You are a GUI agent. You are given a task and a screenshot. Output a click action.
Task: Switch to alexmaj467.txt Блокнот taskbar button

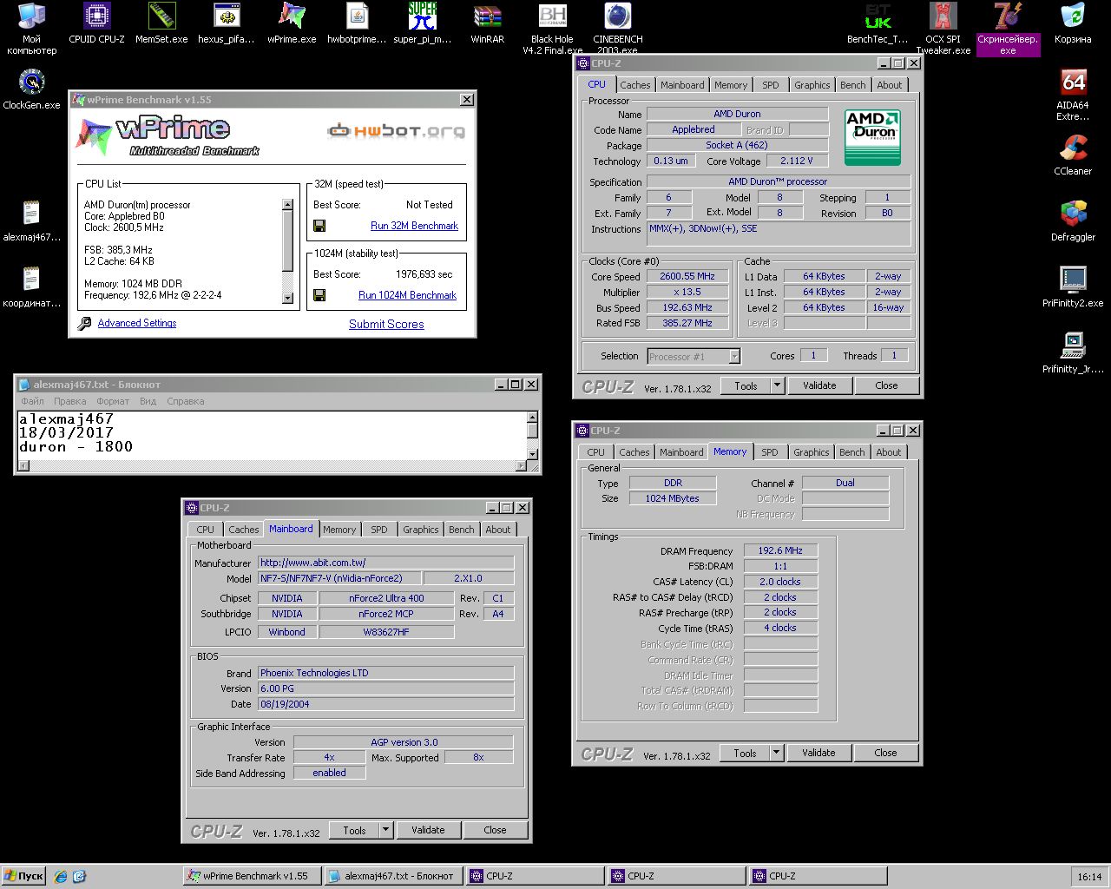click(394, 876)
